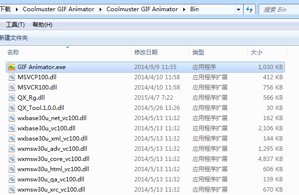Refresh the Bin folder view
299x195 pixels.
(x=249, y=9)
